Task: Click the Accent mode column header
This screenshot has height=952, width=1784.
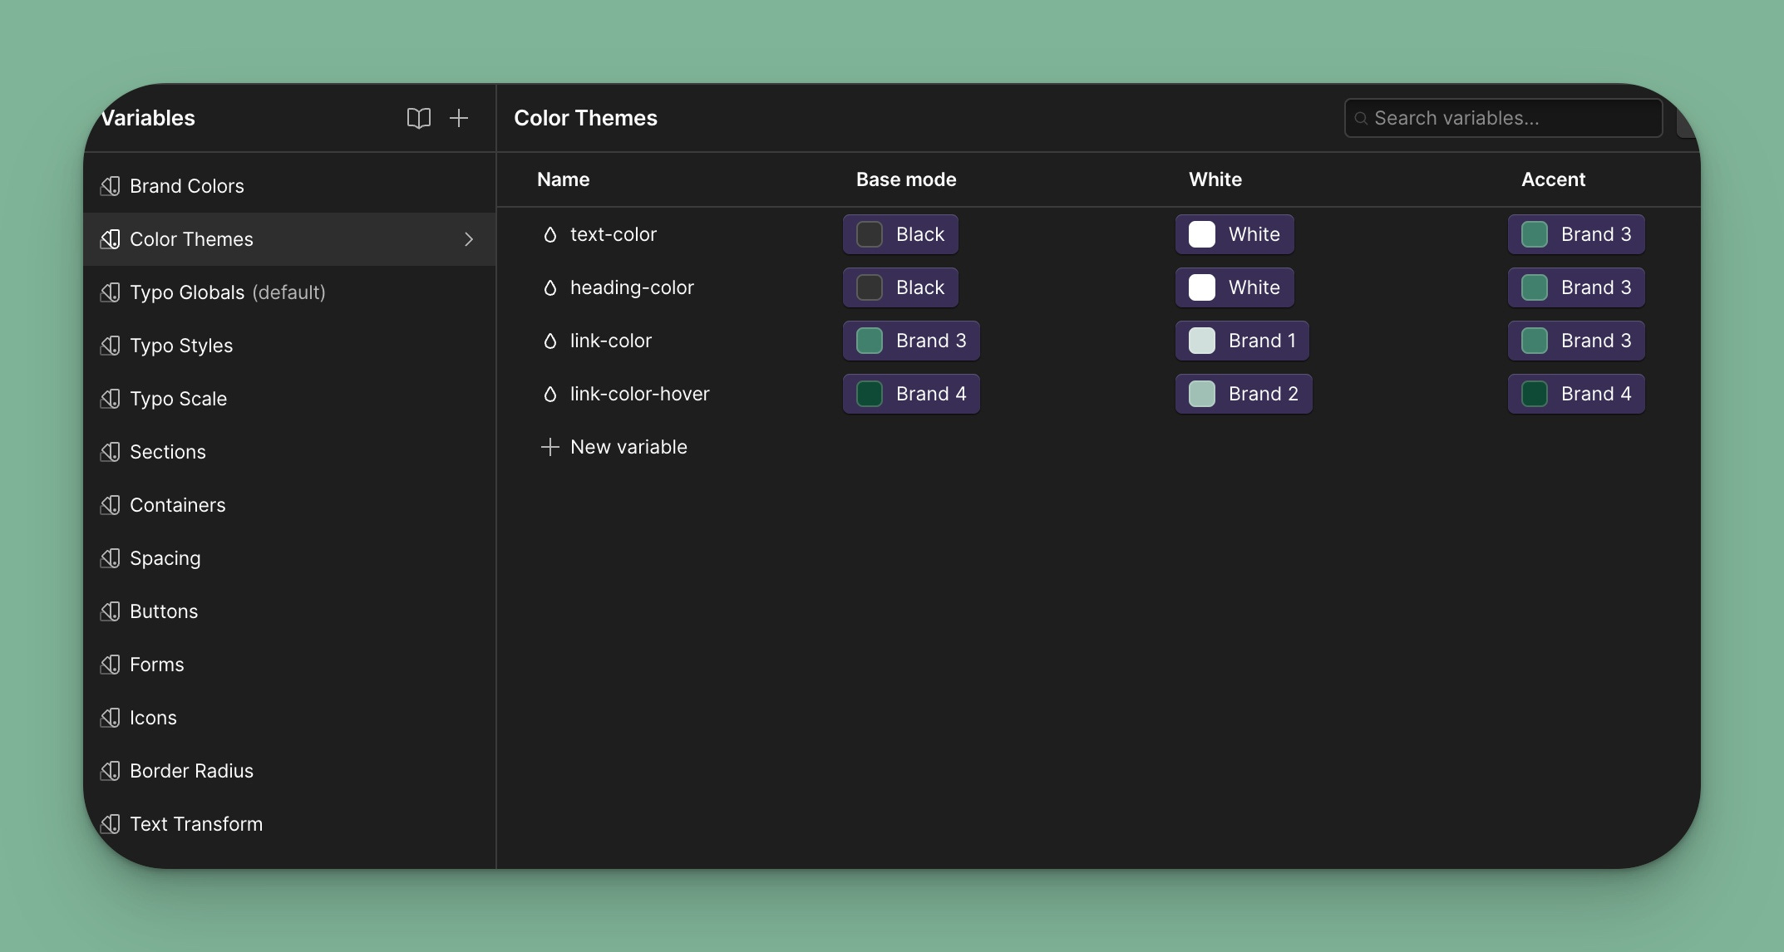Action: pyautogui.click(x=1553, y=179)
